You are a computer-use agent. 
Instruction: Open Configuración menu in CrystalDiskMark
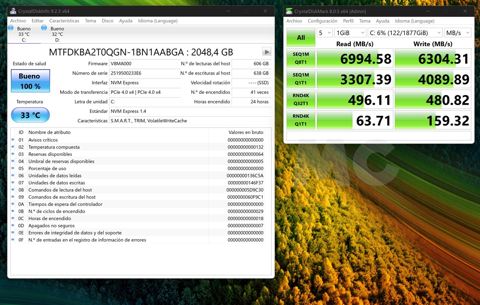[322, 21]
